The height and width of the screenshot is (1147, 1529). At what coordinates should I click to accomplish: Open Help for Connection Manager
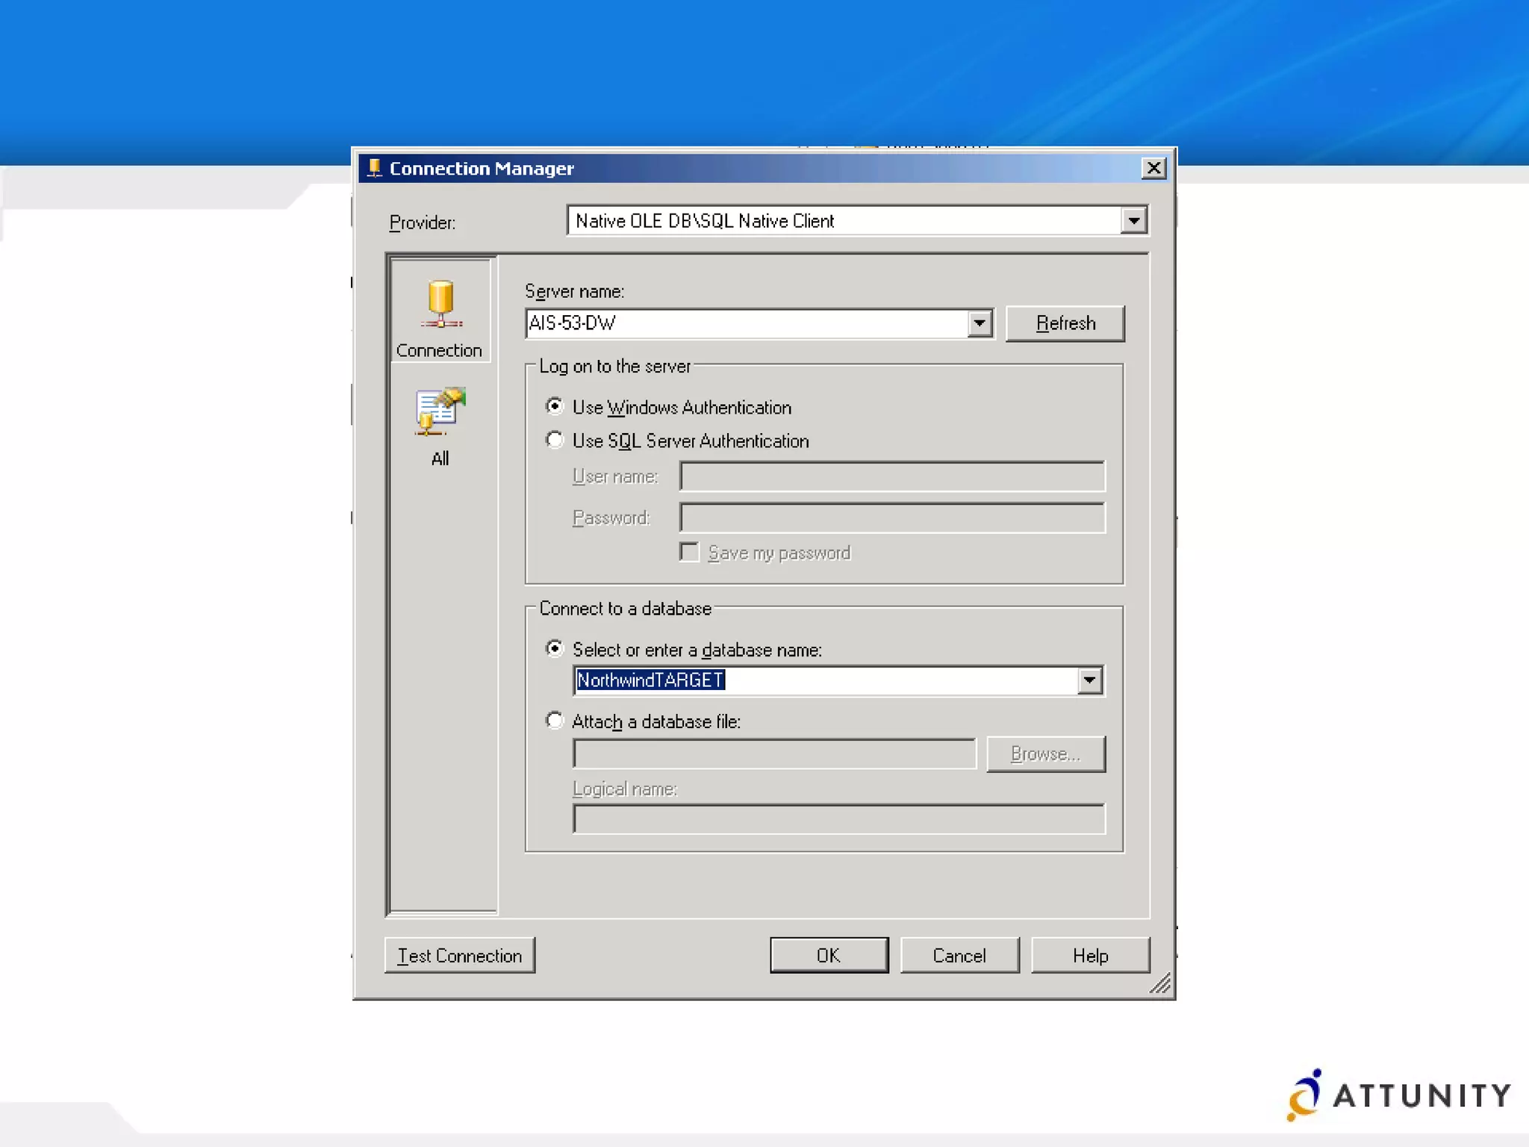(1090, 955)
